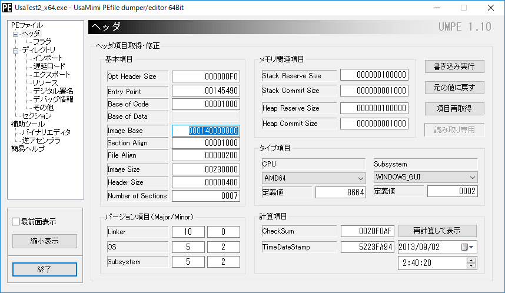Screen dimensions: 505x293
Task: Collapse the ディレクトリ tree node
Action: click(15, 51)
